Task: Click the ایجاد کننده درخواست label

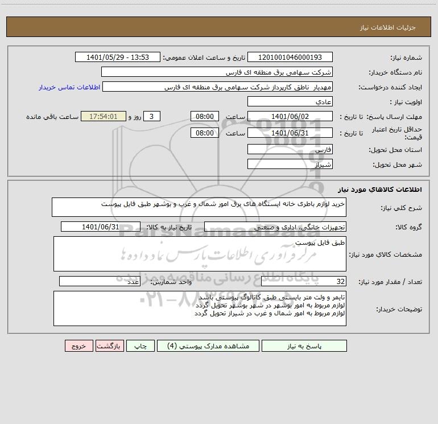Action: point(390,87)
